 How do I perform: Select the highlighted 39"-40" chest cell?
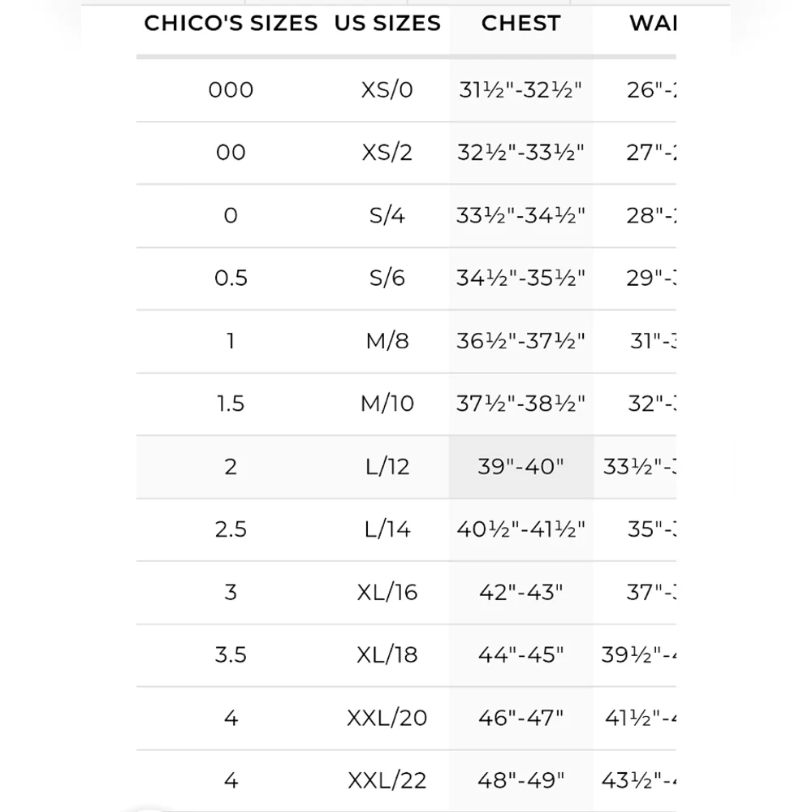tap(521, 467)
